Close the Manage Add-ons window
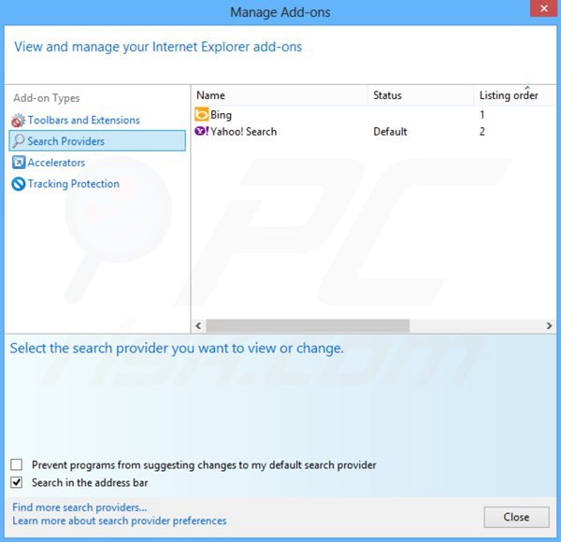The height and width of the screenshot is (542, 561). pos(544,8)
